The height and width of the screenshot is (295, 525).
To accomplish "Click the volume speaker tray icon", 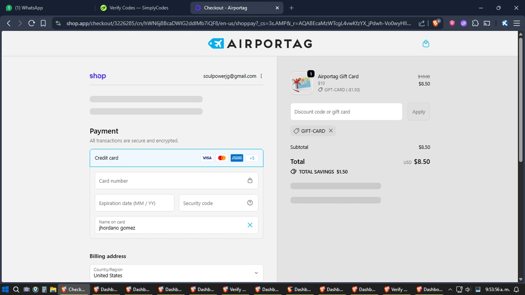I will [x=468, y=289].
